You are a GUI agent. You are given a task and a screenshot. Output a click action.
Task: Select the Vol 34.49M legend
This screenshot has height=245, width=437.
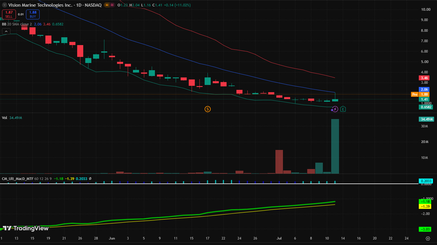coord(12,118)
